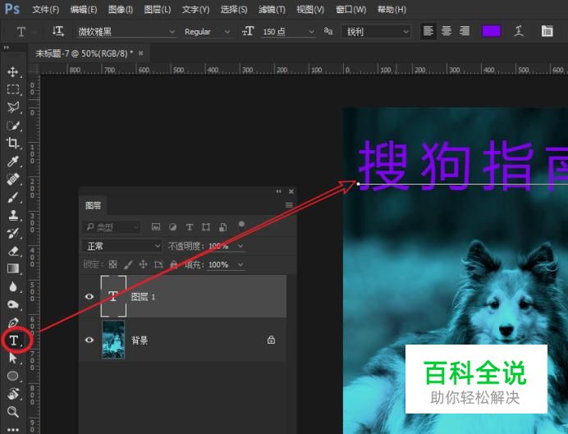568x434 pixels.
Task: Switch to the 图层 panel tab
Action: pos(93,206)
